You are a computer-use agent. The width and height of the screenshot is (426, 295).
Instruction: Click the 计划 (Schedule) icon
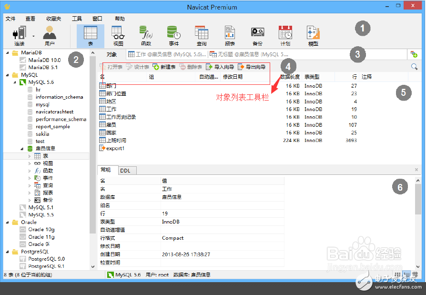(285, 33)
